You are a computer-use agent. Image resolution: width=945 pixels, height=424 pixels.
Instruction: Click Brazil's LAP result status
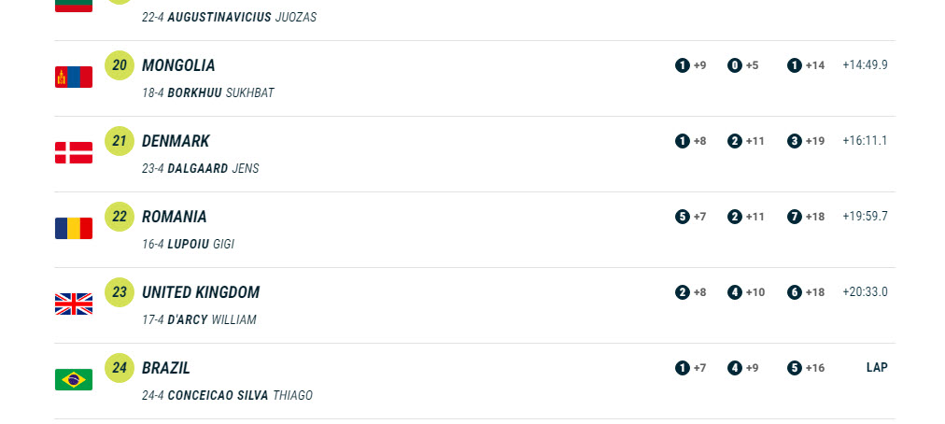[877, 368]
